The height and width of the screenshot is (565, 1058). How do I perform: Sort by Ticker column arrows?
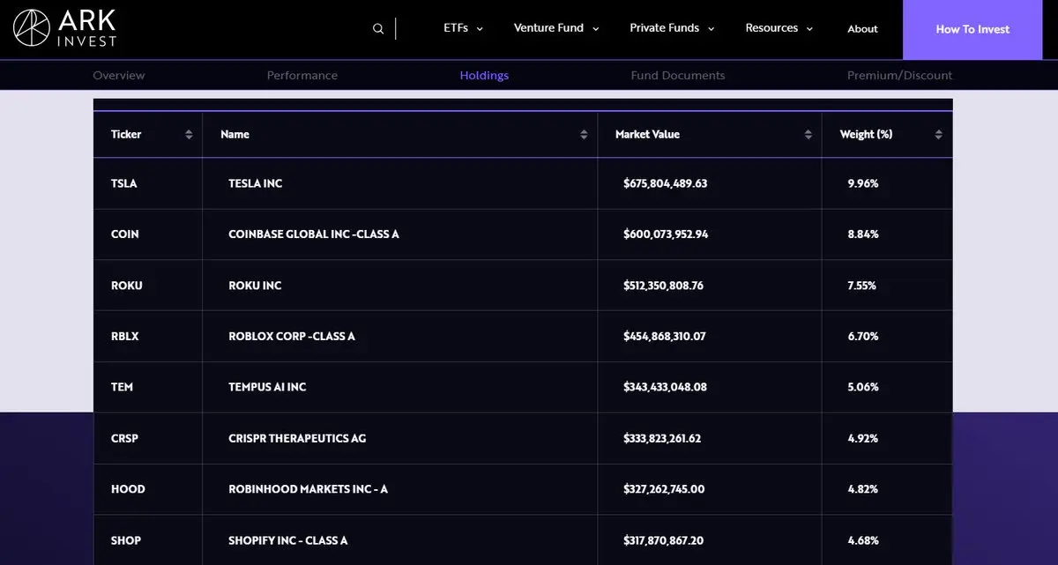pos(189,135)
